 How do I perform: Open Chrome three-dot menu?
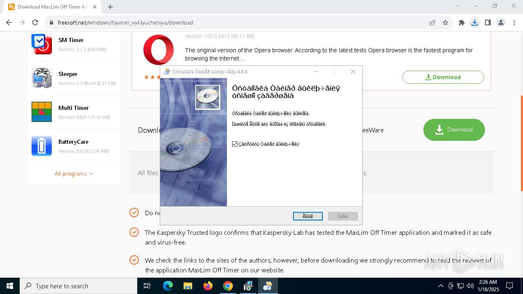point(514,22)
